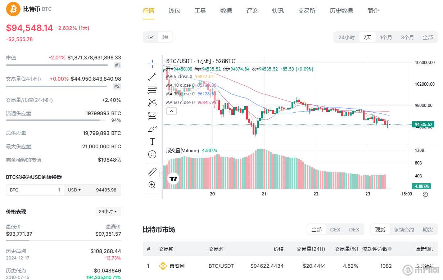The width and height of the screenshot is (443, 280).
Task: Open the Fibonacci retracement tool
Action: [x=152, y=90]
